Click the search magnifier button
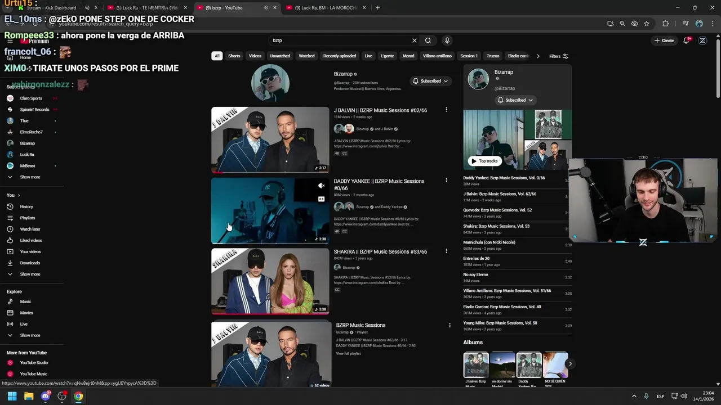Screen dimensions: 721x405 (428, 40)
